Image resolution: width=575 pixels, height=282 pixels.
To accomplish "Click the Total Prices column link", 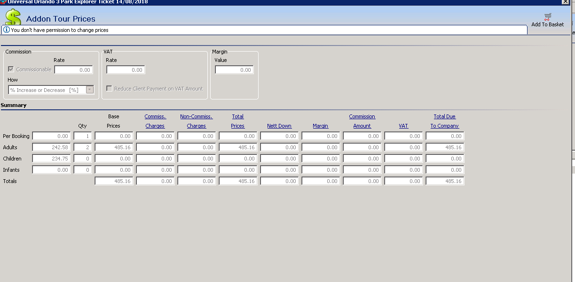I will coord(238,121).
